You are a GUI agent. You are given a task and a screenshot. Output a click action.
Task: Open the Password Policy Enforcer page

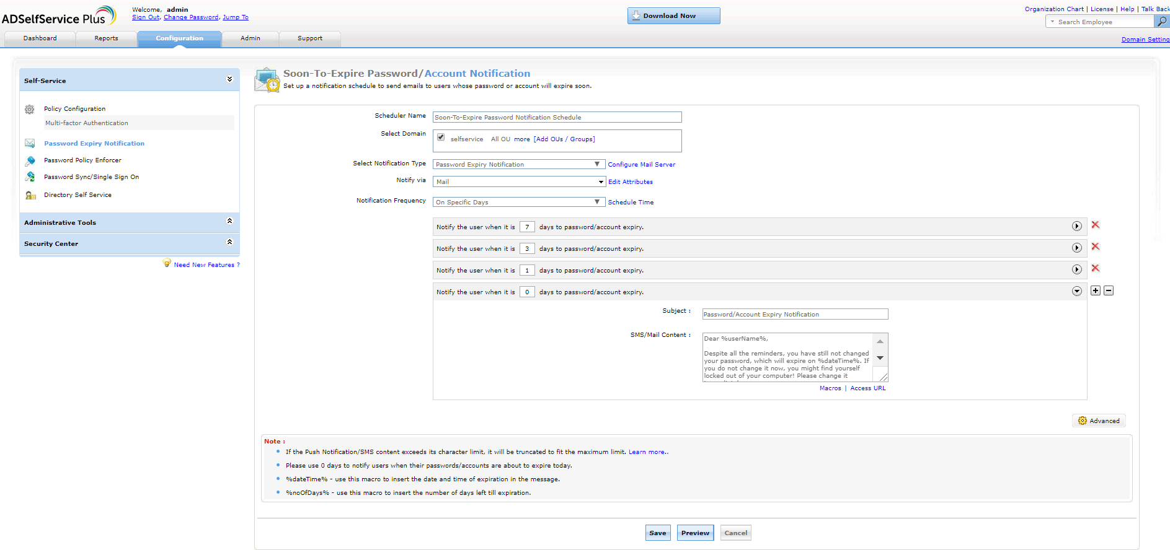82,160
